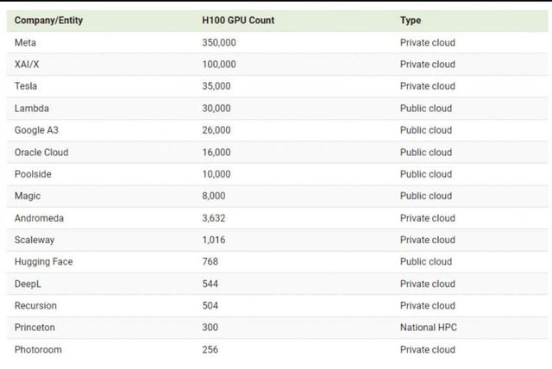This screenshot has height=369, width=552.
Task: Select the XAI/X entry
Action: click(29, 65)
